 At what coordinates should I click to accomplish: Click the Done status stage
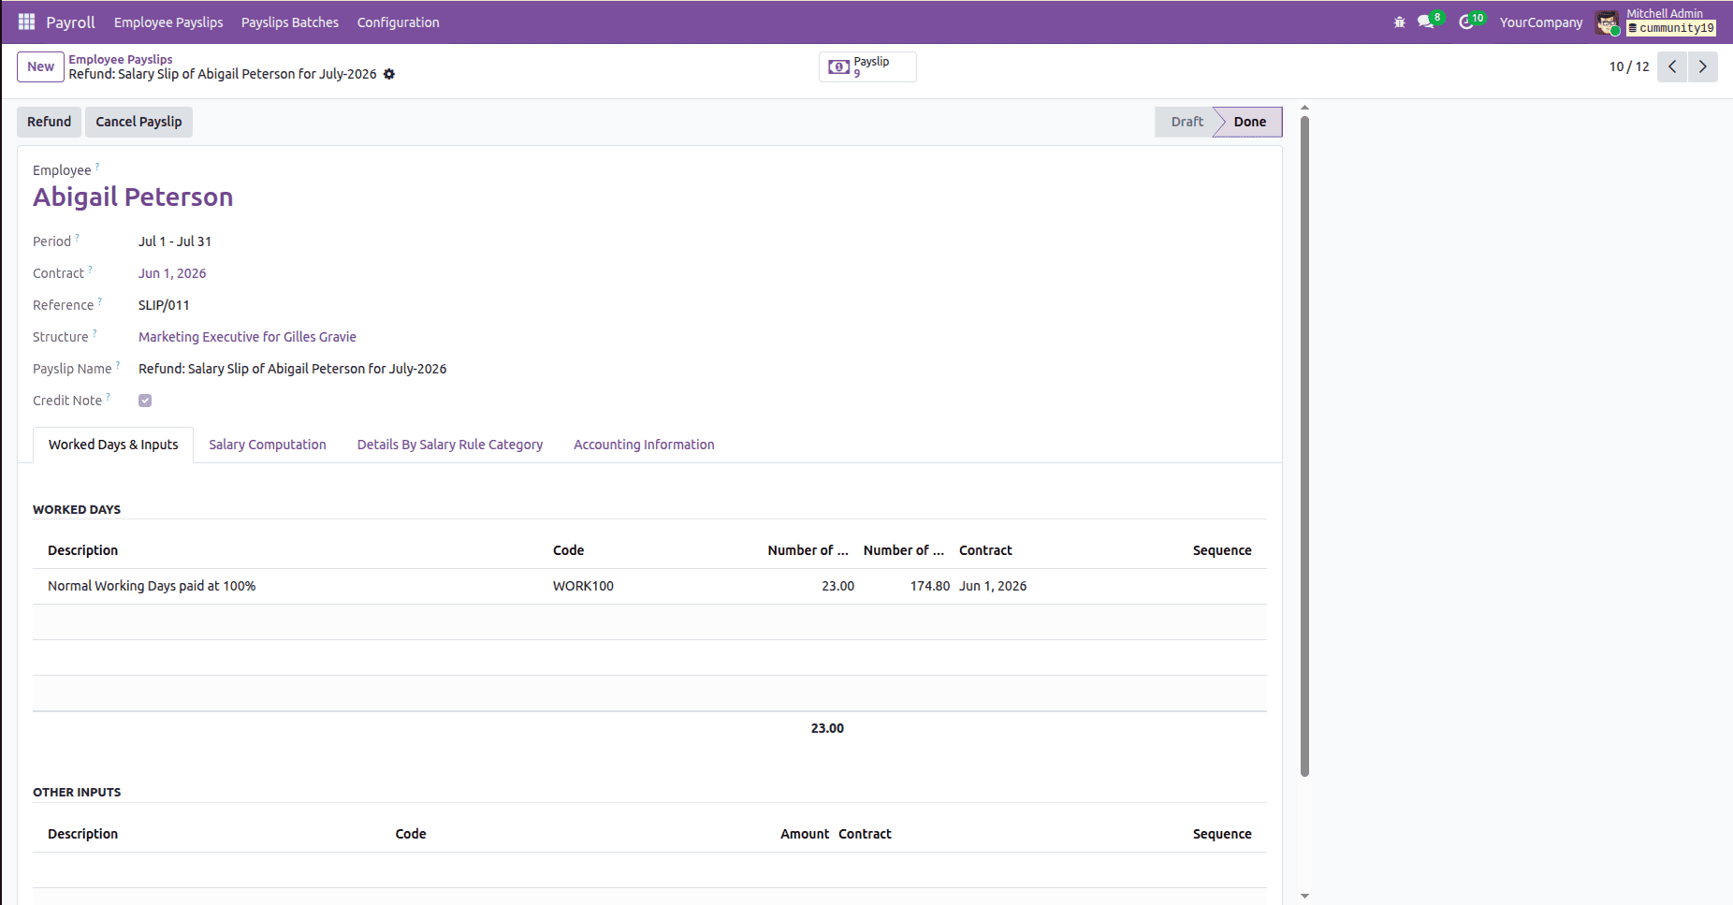pyautogui.click(x=1249, y=122)
